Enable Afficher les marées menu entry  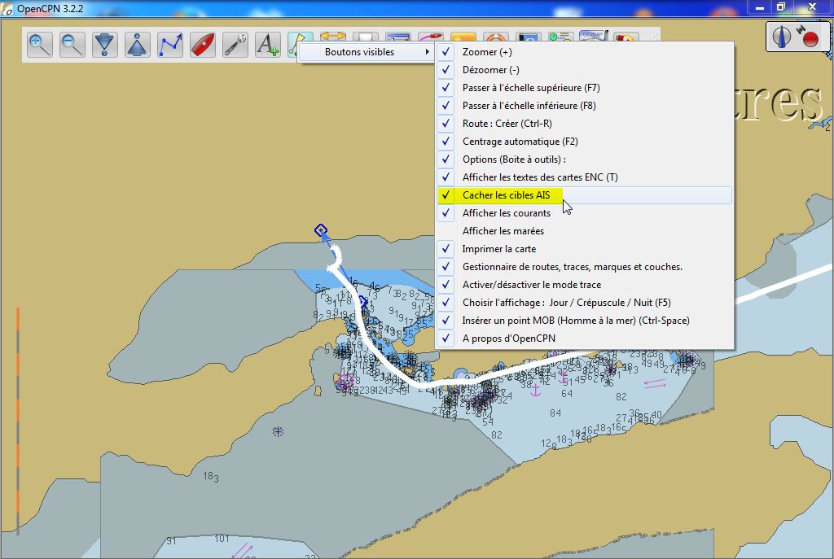click(x=584, y=230)
